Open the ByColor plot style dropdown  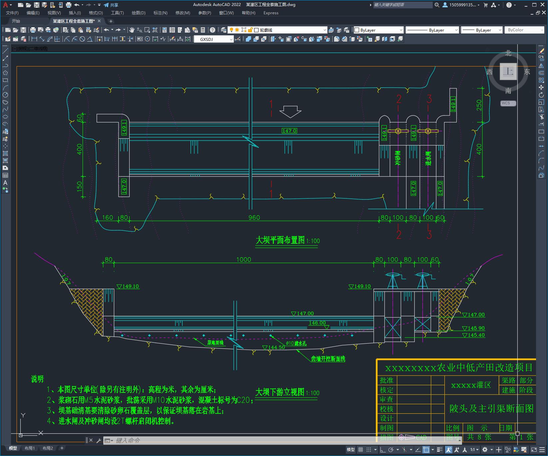(x=542, y=30)
